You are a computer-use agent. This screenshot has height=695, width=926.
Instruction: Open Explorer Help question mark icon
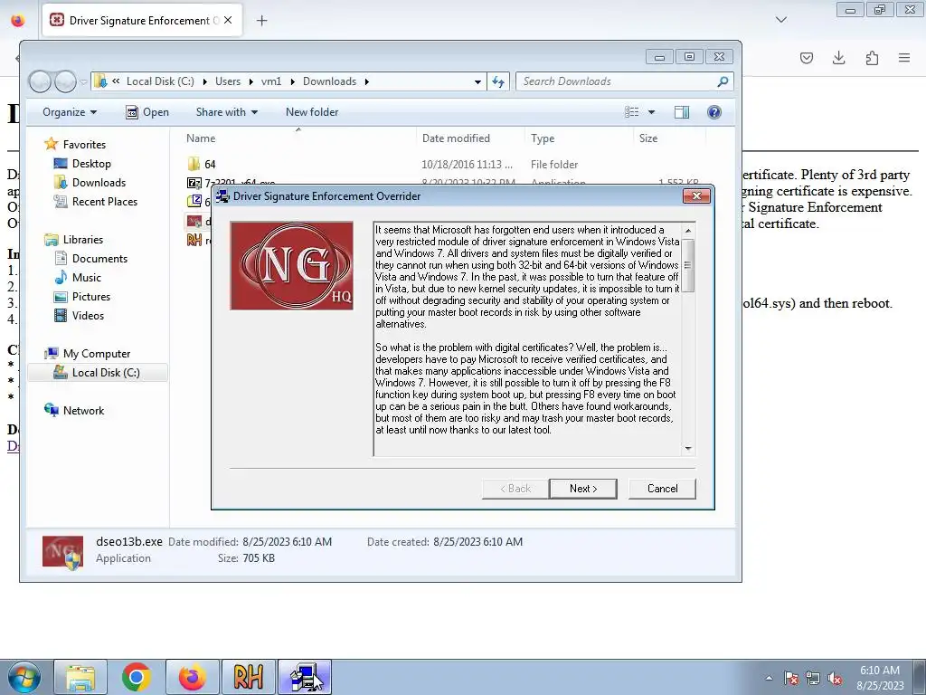pyautogui.click(x=714, y=112)
